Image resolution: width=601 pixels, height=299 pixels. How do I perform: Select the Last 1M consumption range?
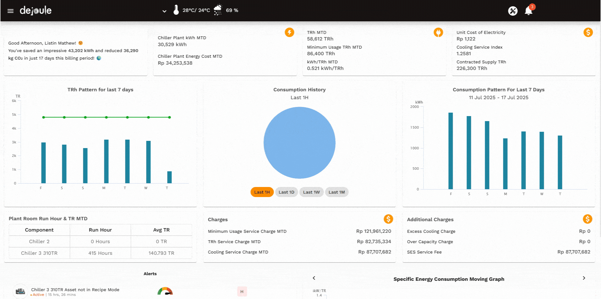[x=336, y=192]
